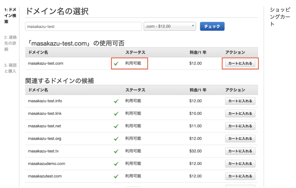Image resolution: width=296 pixels, height=188 pixels.
Task: Click green checkmark beside masakazu-test.info
Action: (116, 101)
